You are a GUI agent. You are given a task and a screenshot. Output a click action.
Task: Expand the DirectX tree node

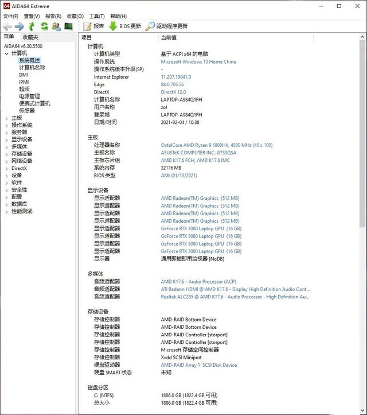(x=7, y=169)
